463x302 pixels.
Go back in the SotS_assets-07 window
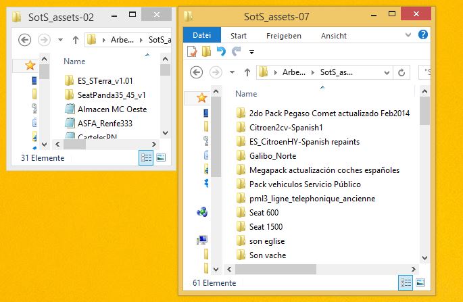click(197, 72)
